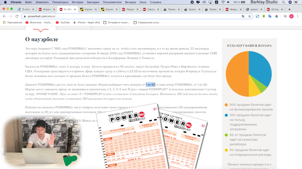Image resolution: width=302 pixels, height=169 pixels.
Task: Open the Wi-Fi status menu
Action: [x=223, y=2]
